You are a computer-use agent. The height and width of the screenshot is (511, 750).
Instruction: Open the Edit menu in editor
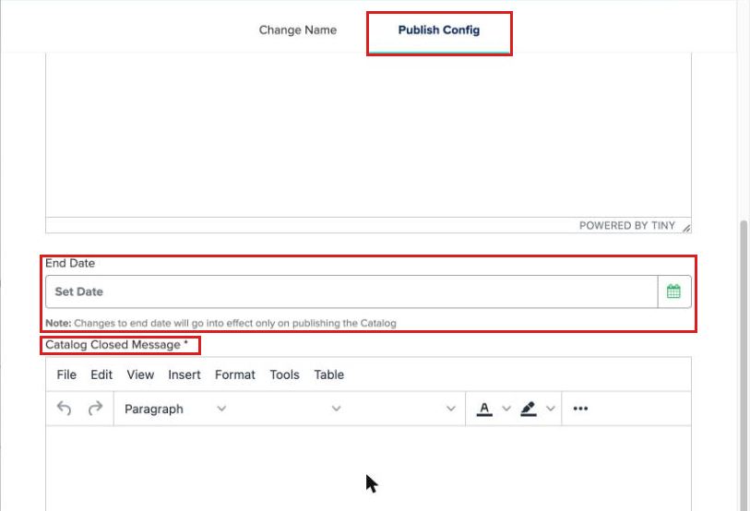tap(101, 374)
